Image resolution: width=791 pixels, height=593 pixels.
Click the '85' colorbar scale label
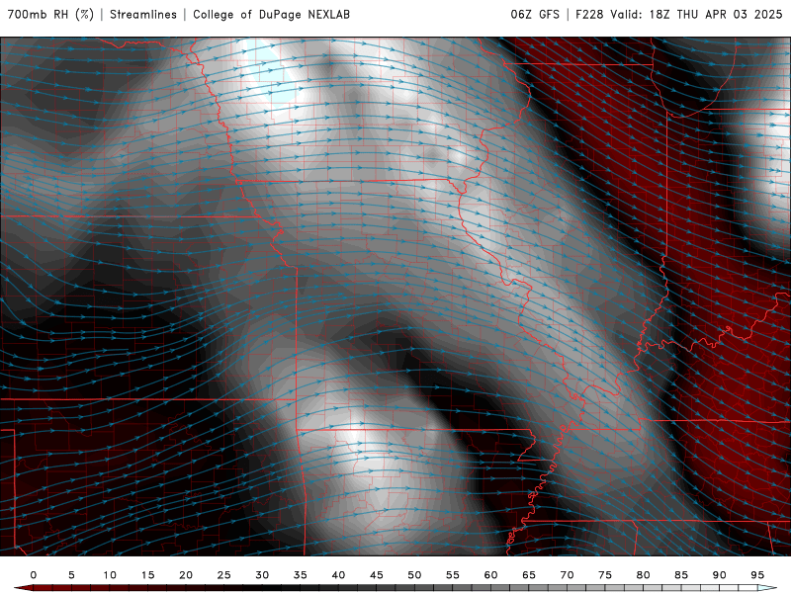point(681,575)
